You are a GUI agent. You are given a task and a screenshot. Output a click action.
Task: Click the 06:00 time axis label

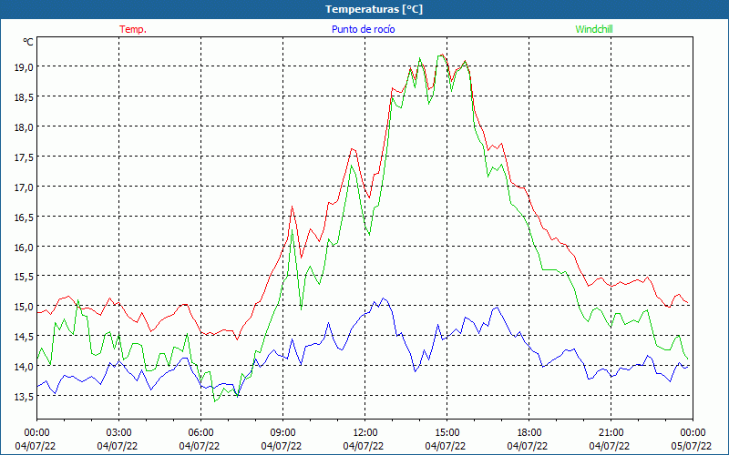pos(200,433)
